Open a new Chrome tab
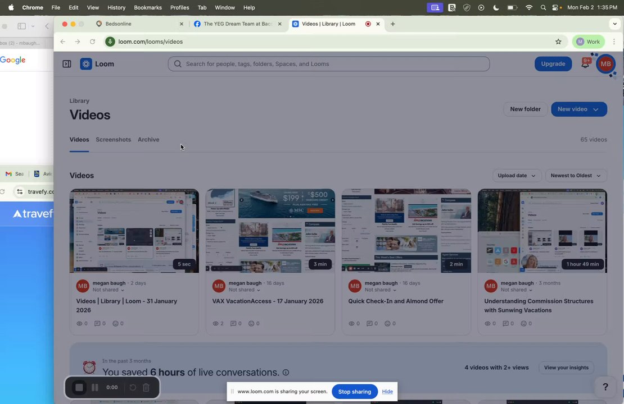Viewport: 624px width, 404px height. pos(393,24)
